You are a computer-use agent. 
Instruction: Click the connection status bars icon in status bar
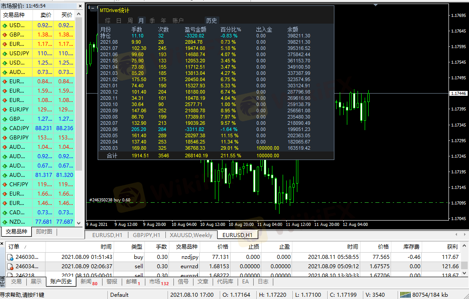point(406,295)
